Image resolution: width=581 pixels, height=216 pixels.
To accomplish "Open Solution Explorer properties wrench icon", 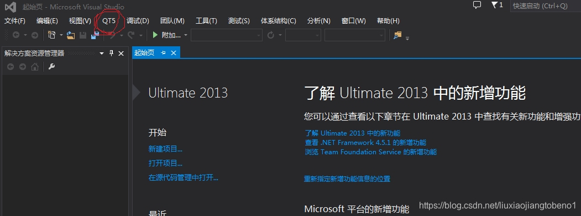I will pyautogui.click(x=52, y=67).
